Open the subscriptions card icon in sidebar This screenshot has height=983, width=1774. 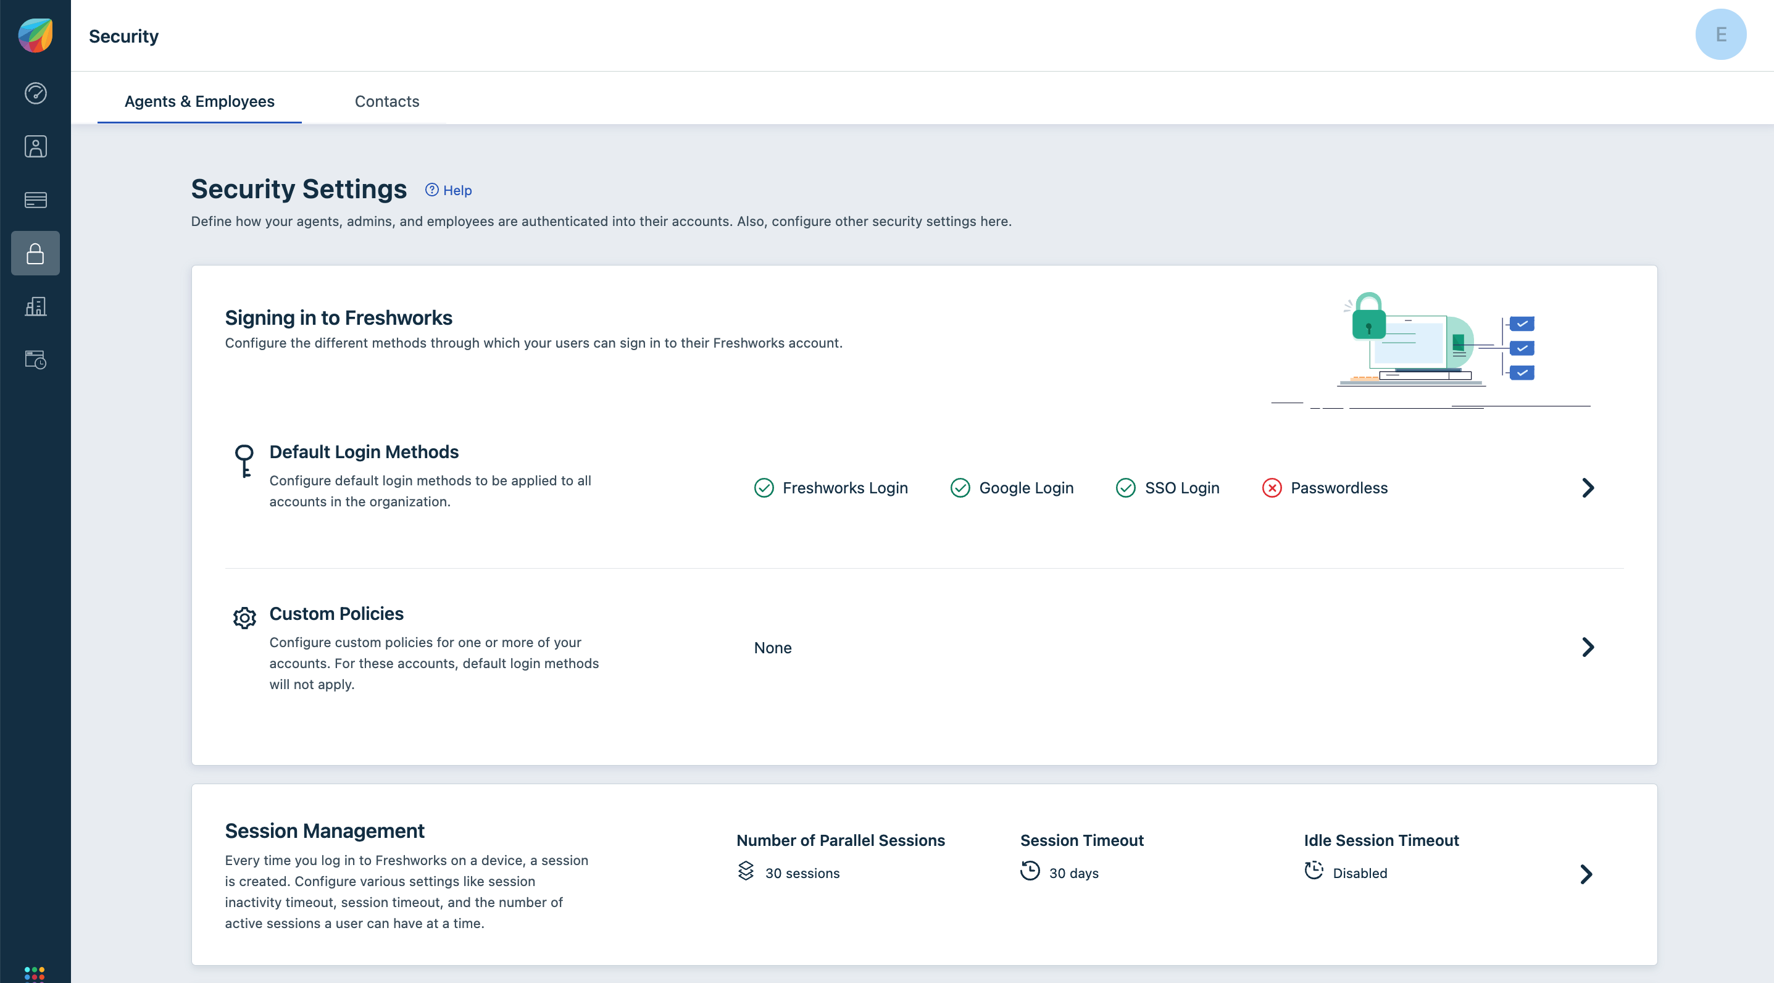(35, 200)
